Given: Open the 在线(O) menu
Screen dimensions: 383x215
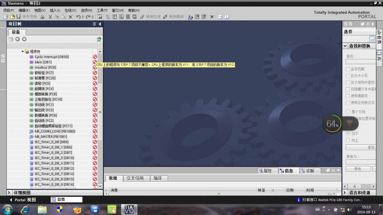Looking at the screenshot, I should (x=70, y=10).
